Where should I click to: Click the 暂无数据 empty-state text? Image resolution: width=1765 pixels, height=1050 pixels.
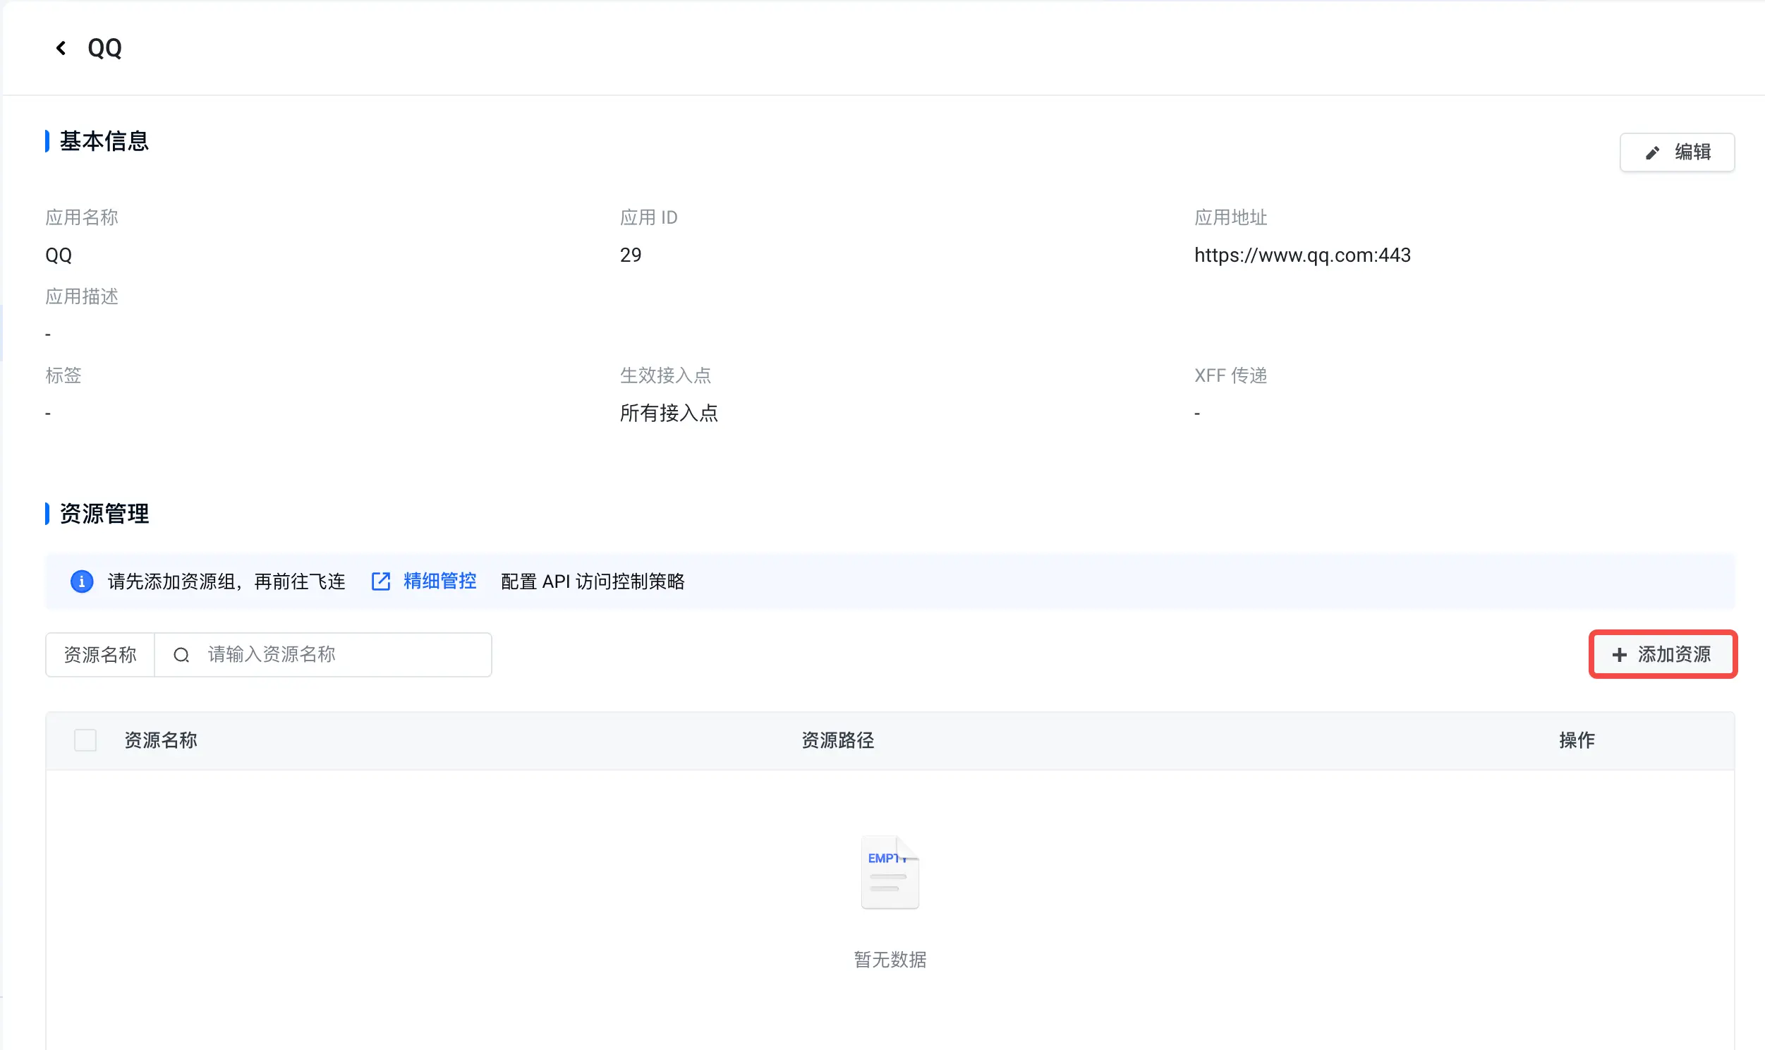[x=890, y=960]
